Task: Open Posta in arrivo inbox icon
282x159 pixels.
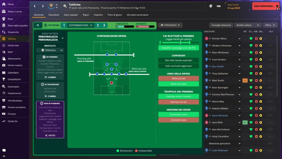Action: click(4, 12)
